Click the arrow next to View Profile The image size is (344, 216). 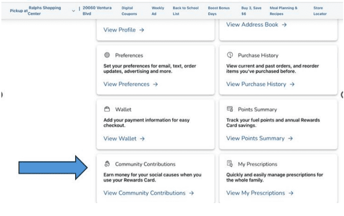point(142,30)
